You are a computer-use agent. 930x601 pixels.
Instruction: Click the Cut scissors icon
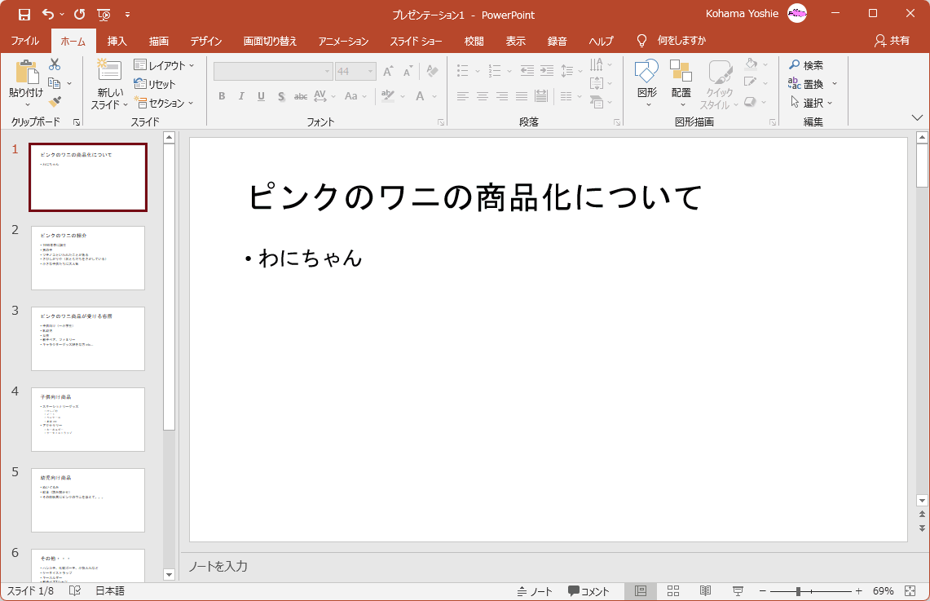pos(55,64)
